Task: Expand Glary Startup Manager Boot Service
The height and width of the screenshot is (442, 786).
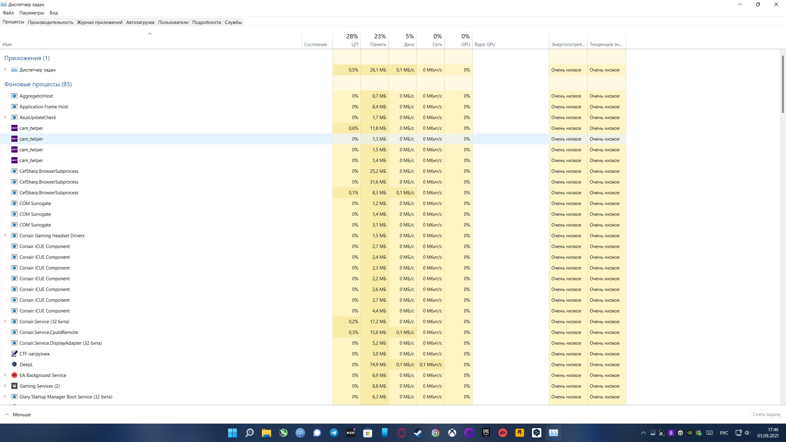Action: (5, 397)
